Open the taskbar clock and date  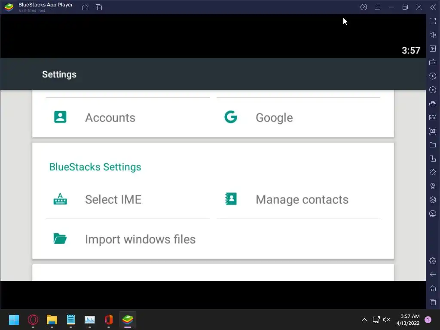(408, 320)
